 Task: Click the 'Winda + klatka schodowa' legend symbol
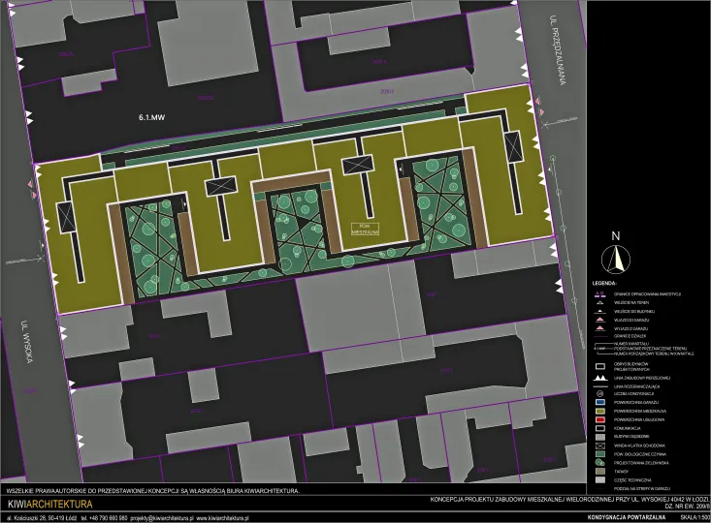coord(600,445)
